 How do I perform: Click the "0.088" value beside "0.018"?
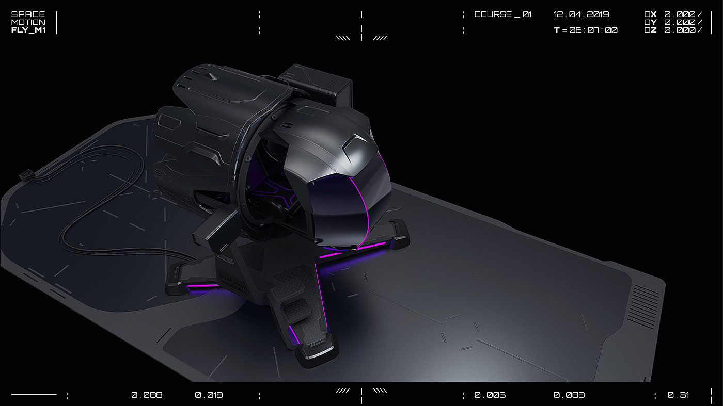click(x=147, y=395)
